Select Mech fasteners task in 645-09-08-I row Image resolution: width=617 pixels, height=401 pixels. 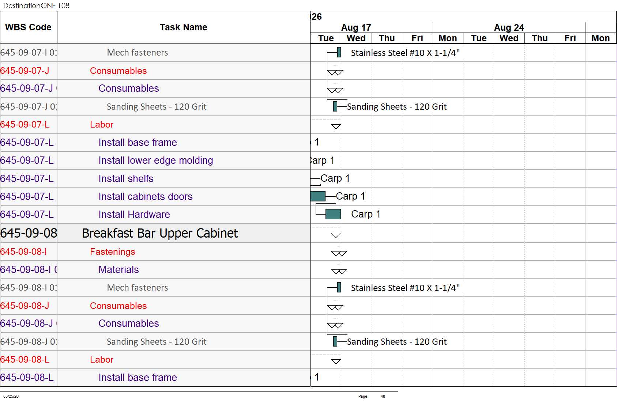(x=138, y=288)
